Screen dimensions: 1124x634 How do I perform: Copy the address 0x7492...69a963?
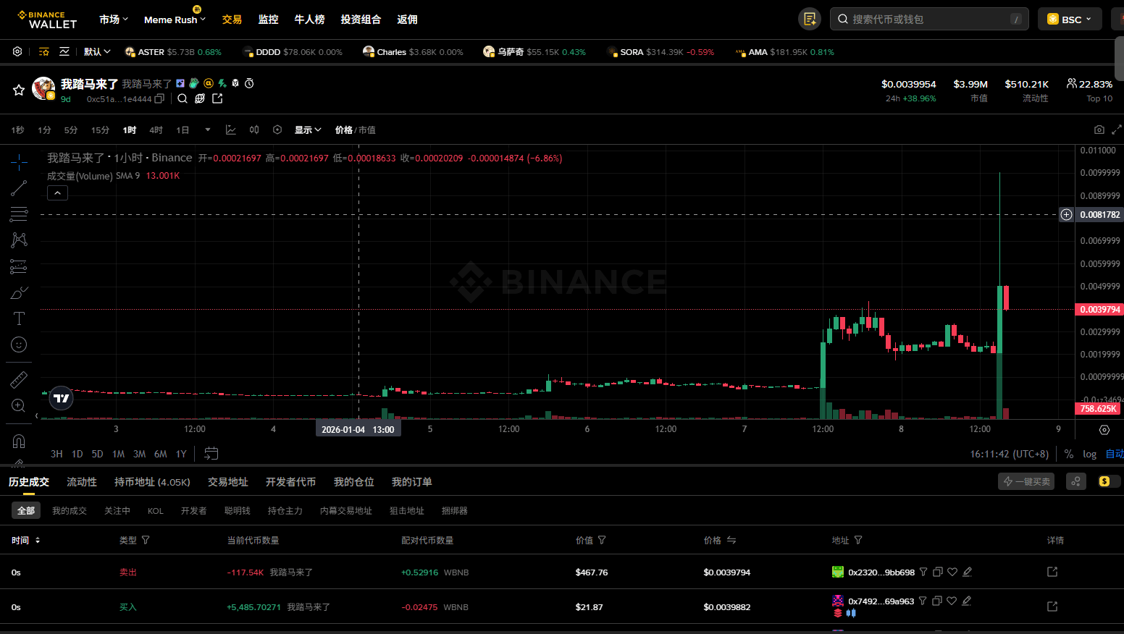coord(936,601)
